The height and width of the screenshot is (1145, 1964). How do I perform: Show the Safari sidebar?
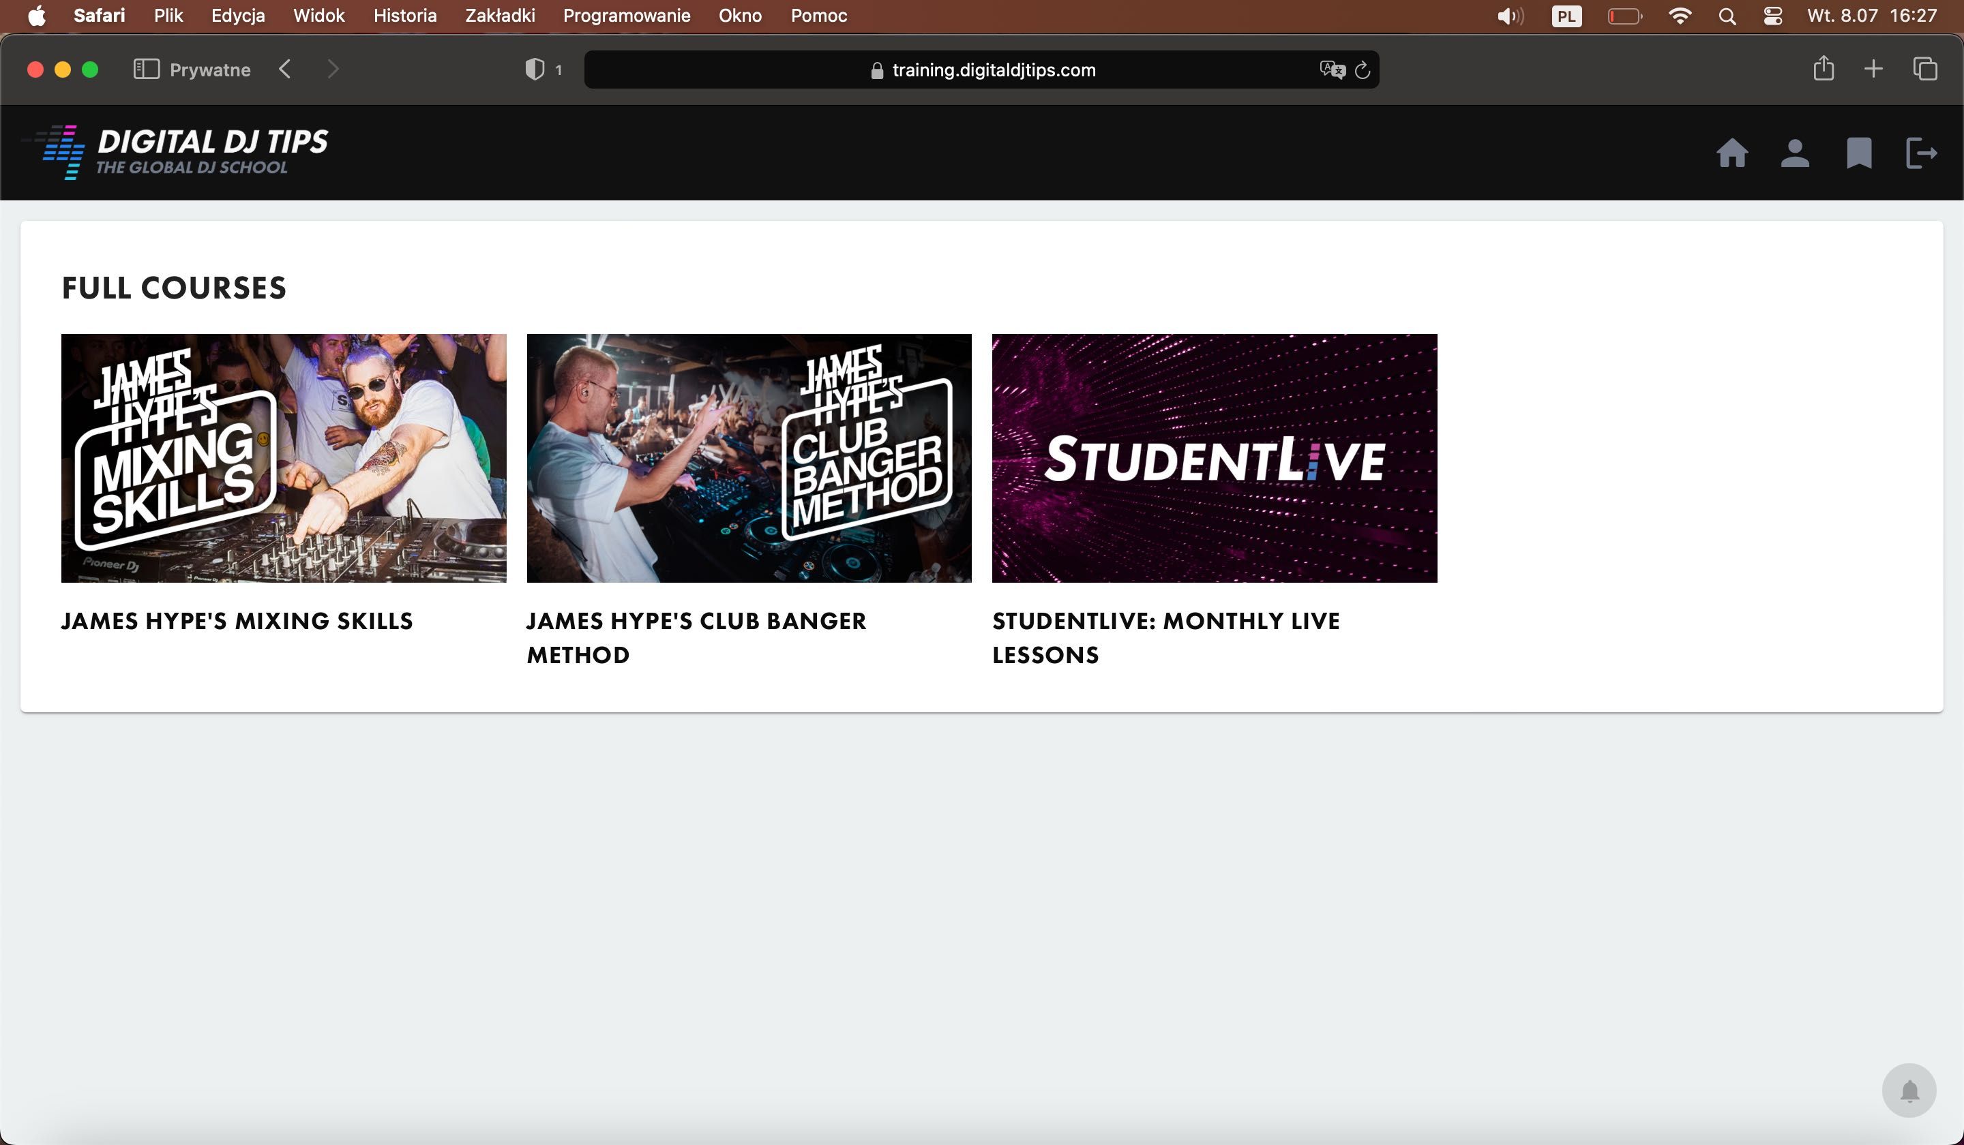click(147, 70)
